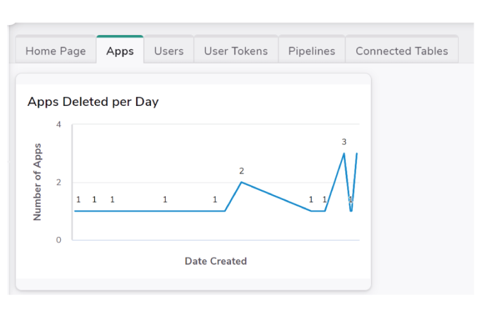The width and height of the screenshot is (482, 321).
Task: Switch to Connected Tables tab
Action: coord(402,51)
